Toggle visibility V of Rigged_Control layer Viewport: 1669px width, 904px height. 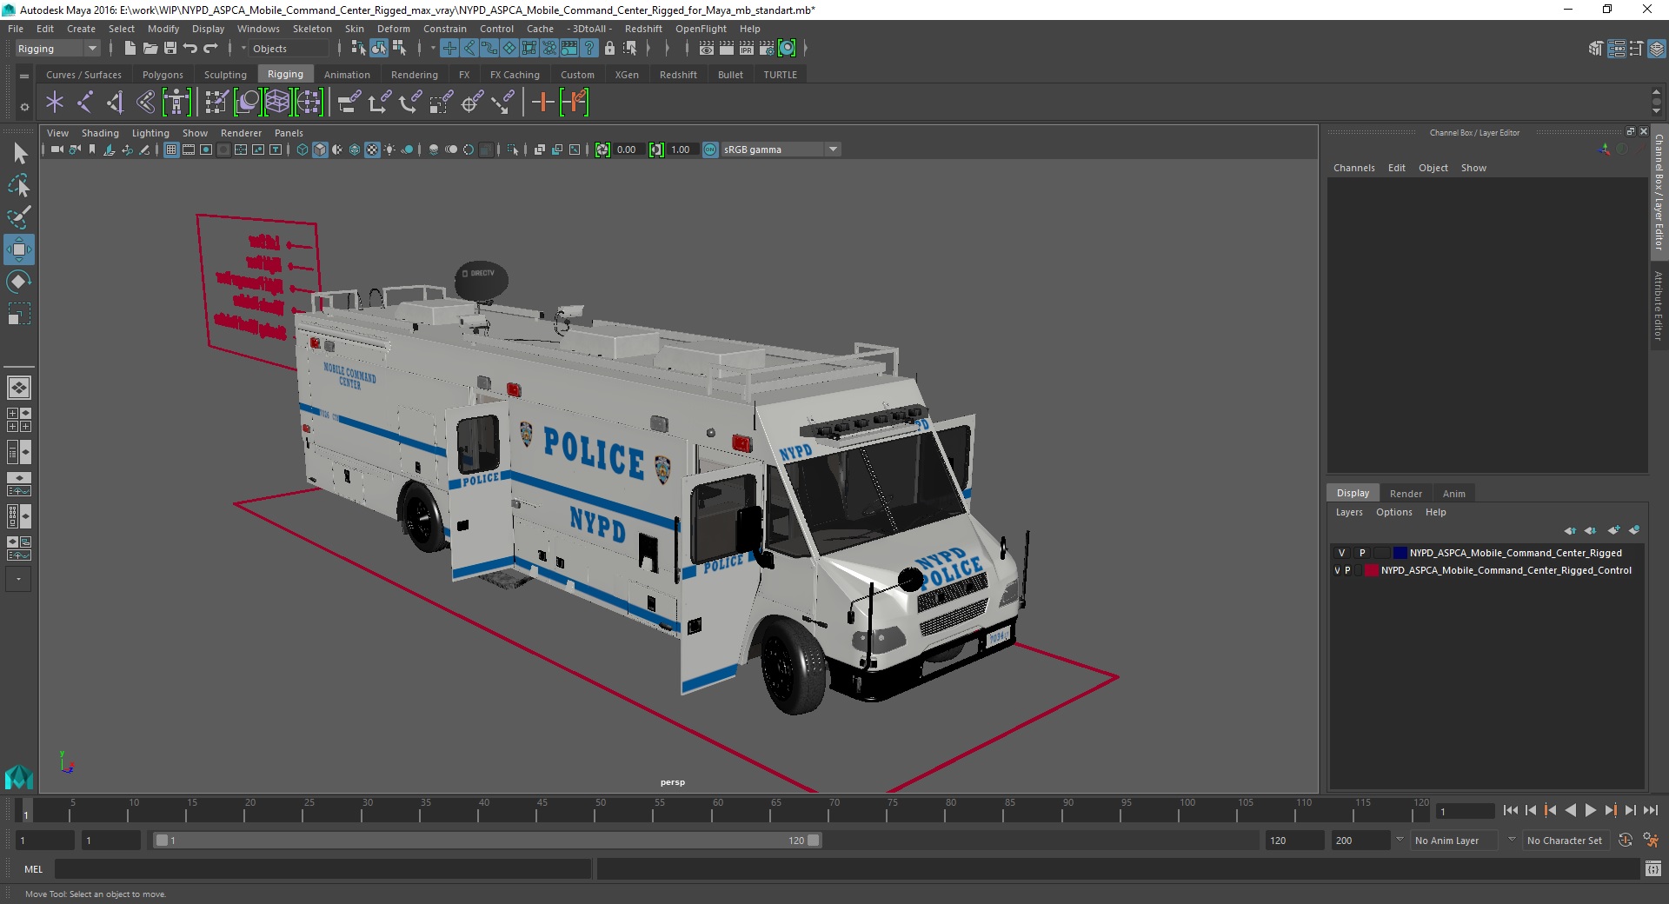tap(1337, 570)
